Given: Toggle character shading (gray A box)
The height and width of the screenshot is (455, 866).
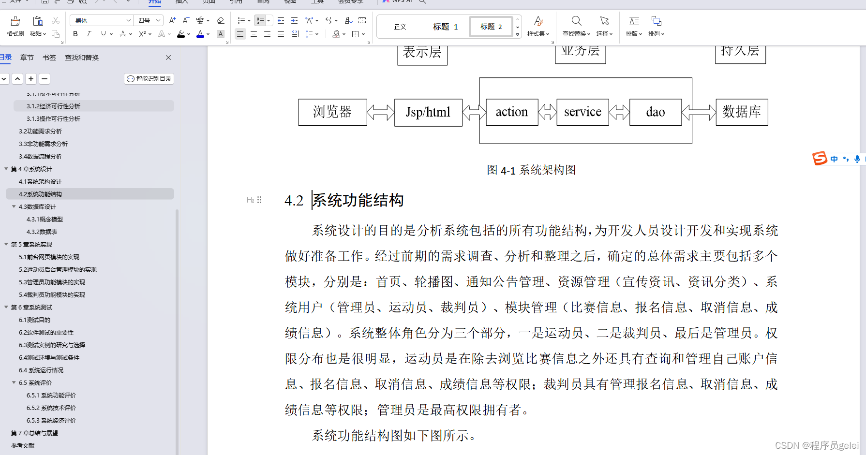Looking at the screenshot, I should click(x=220, y=34).
